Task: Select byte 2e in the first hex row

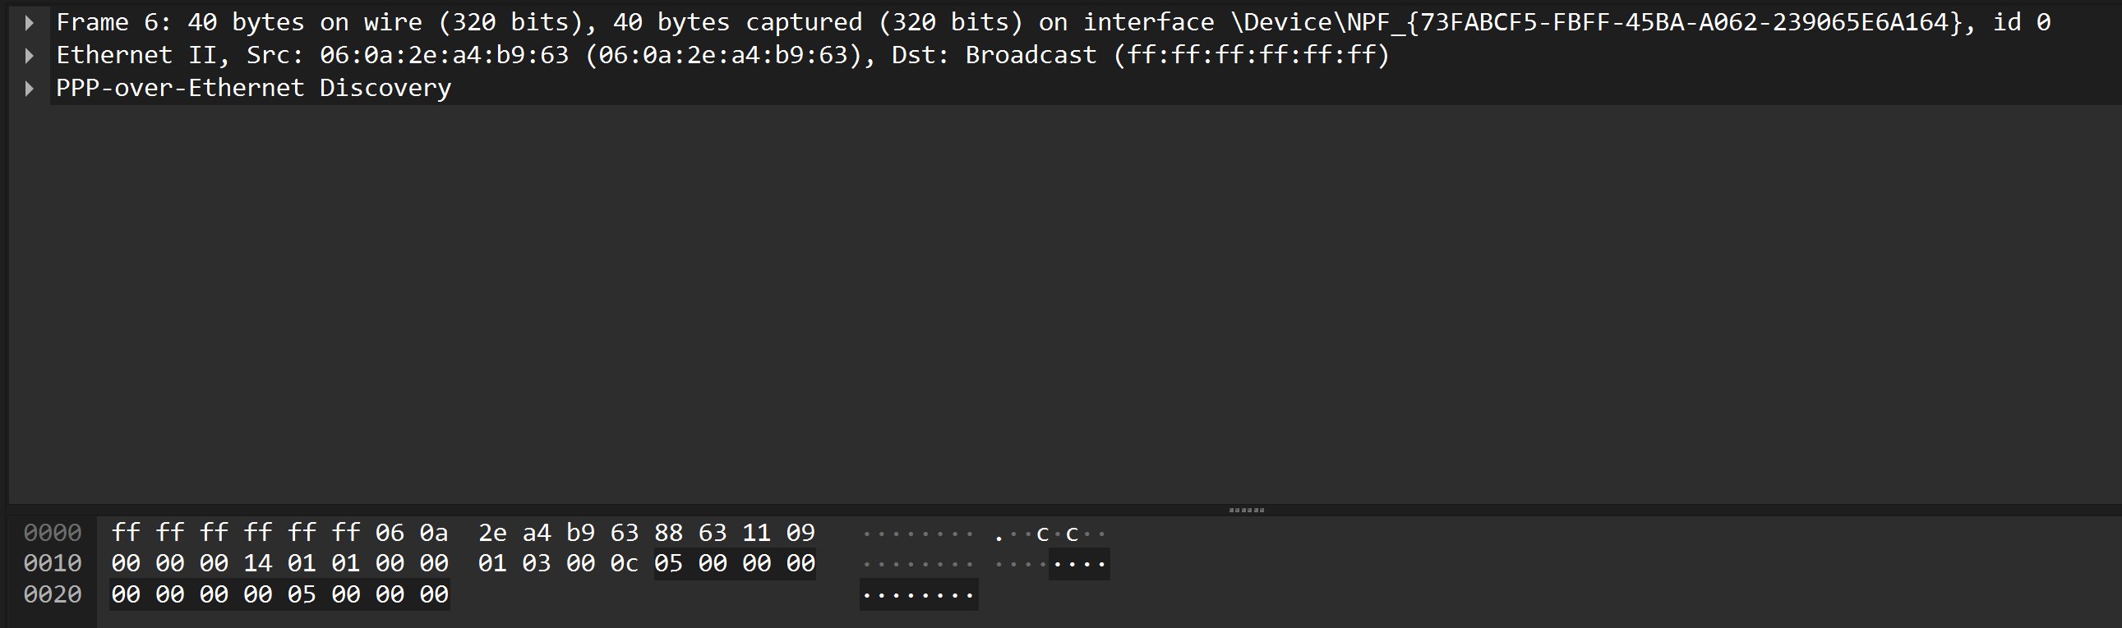Action: point(492,534)
